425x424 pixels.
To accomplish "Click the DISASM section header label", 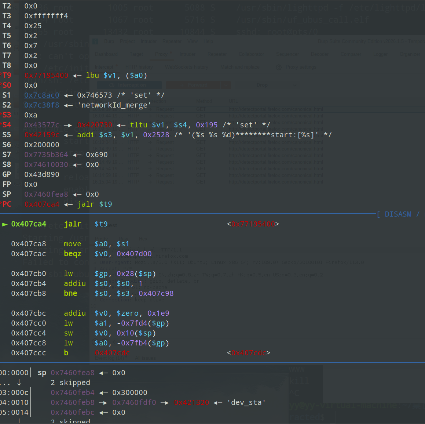I will pos(398,214).
